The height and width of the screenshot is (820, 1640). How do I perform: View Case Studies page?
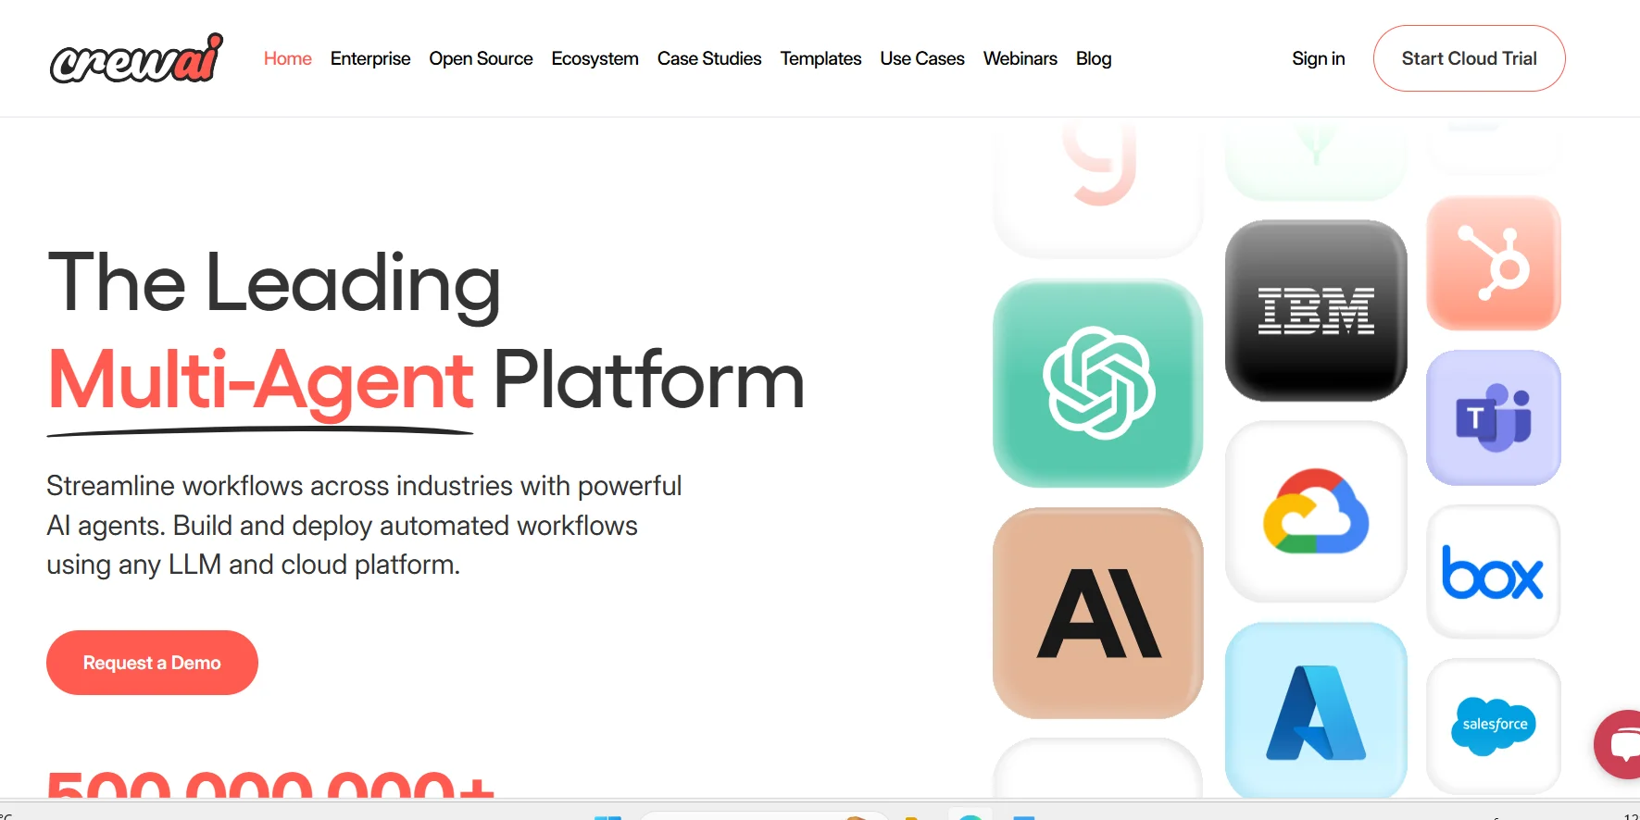coord(709,58)
